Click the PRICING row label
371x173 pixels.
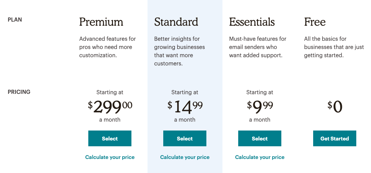19,92
